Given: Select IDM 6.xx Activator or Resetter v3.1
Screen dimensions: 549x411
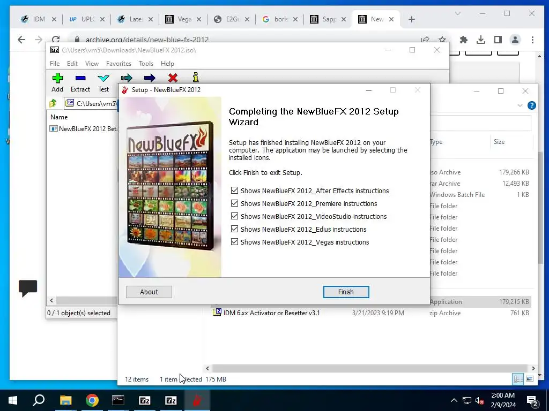Looking at the screenshot, I should click(271, 313).
